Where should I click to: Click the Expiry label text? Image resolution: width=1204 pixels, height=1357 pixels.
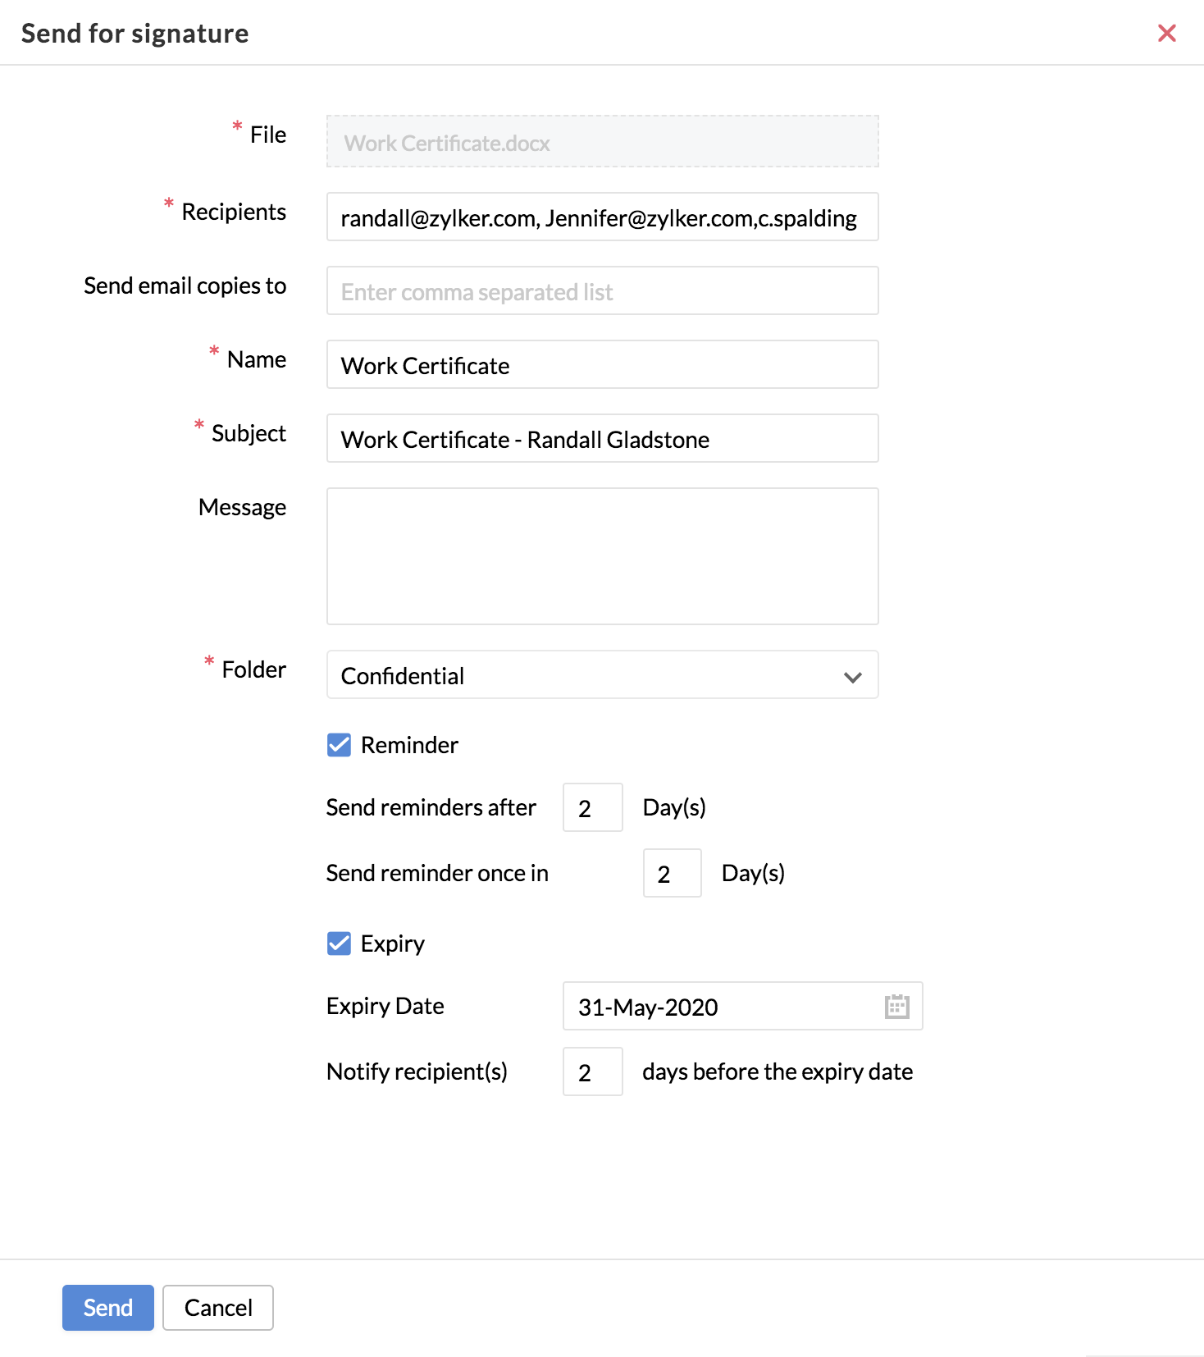393,944
